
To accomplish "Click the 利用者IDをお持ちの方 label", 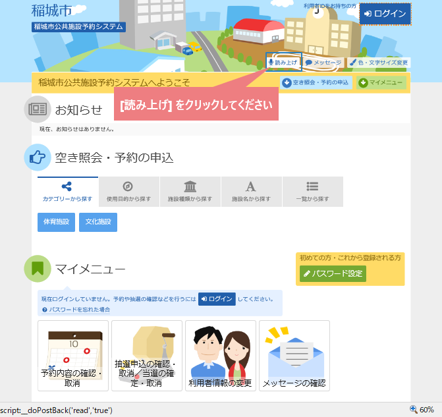I will click(x=330, y=6).
